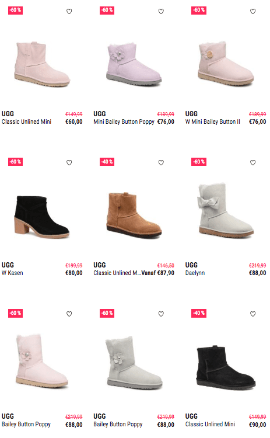The height and width of the screenshot is (438, 270).
Task: Open the W Mini Bailey Button II link
Action: pos(212,122)
